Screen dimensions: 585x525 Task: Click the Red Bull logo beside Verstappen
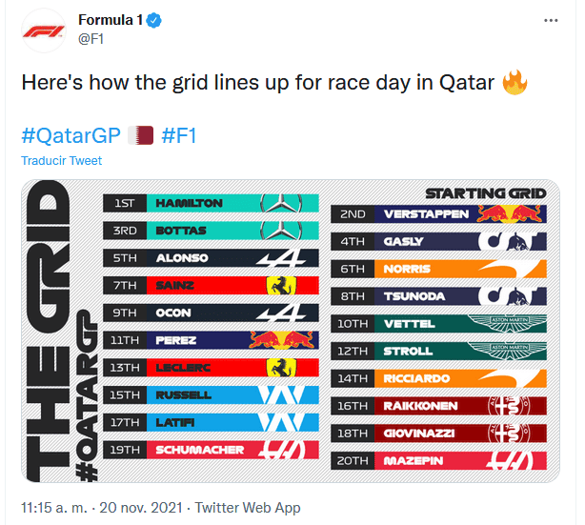click(x=514, y=214)
